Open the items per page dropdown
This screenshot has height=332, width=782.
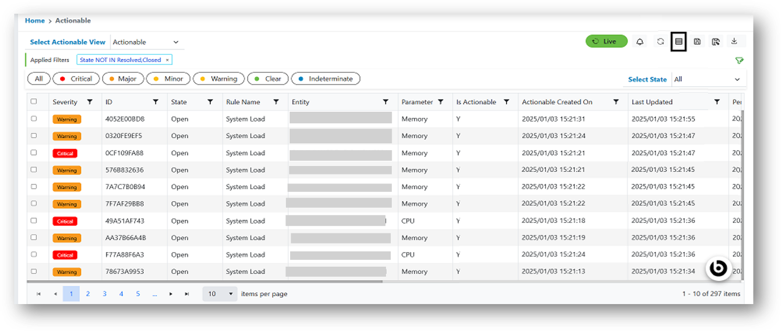point(220,294)
